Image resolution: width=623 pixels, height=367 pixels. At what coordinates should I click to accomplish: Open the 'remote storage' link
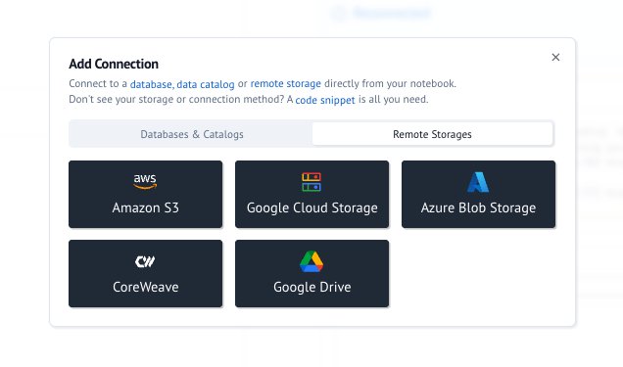click(286, 84)
